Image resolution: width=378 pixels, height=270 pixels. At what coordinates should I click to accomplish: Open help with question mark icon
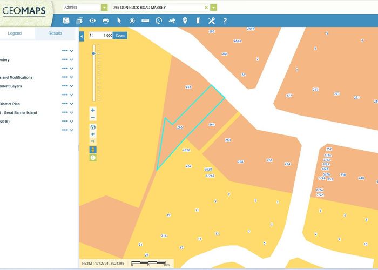click(225, 21)
